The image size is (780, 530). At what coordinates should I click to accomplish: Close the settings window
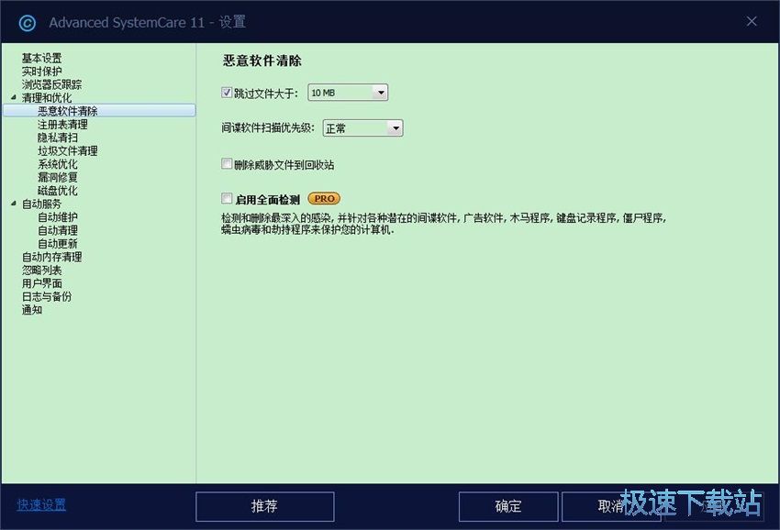click(x=752, y=21)
